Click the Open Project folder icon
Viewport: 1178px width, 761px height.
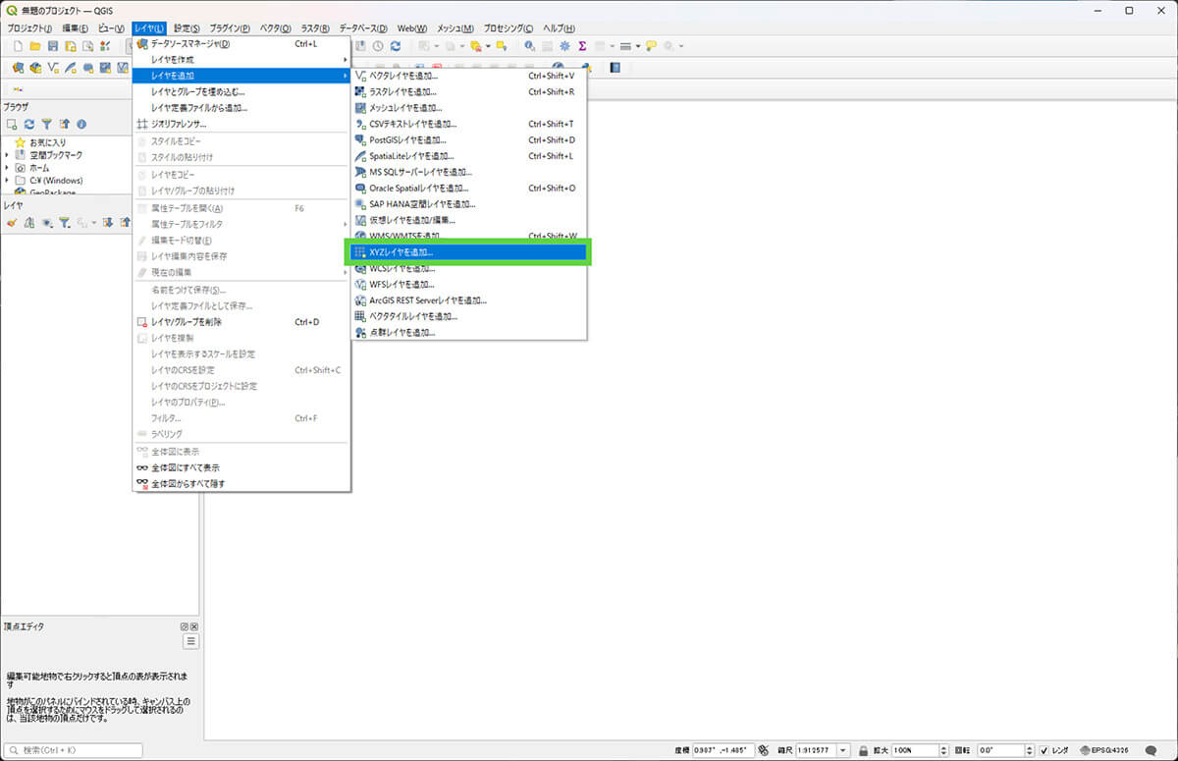point(34,46)
